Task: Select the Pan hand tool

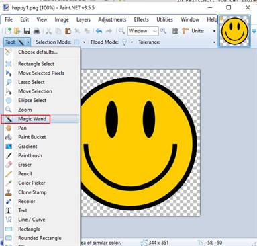Action: pyautogui.click(x=42, y=128)
